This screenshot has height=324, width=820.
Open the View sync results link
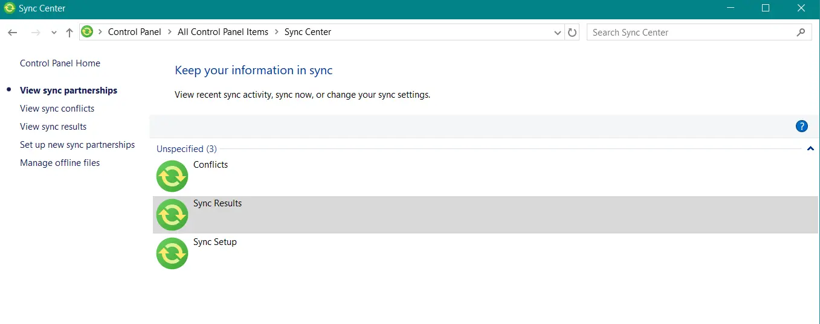[x=53, y=127]
